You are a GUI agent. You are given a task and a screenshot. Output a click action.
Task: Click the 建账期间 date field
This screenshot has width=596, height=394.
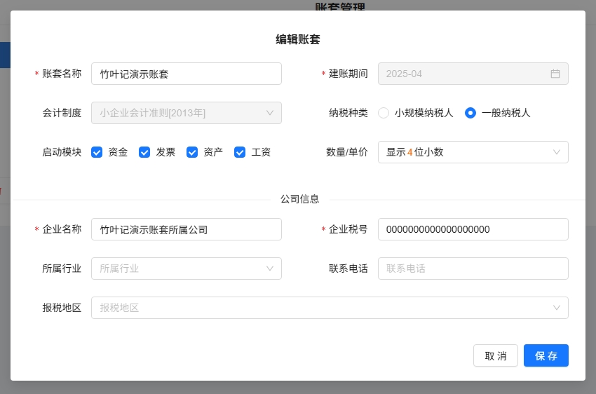pyautogui.click(x=463, y=74)
